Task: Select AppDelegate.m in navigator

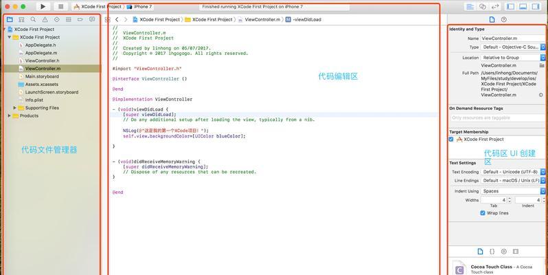Action: tap(41, 53)
